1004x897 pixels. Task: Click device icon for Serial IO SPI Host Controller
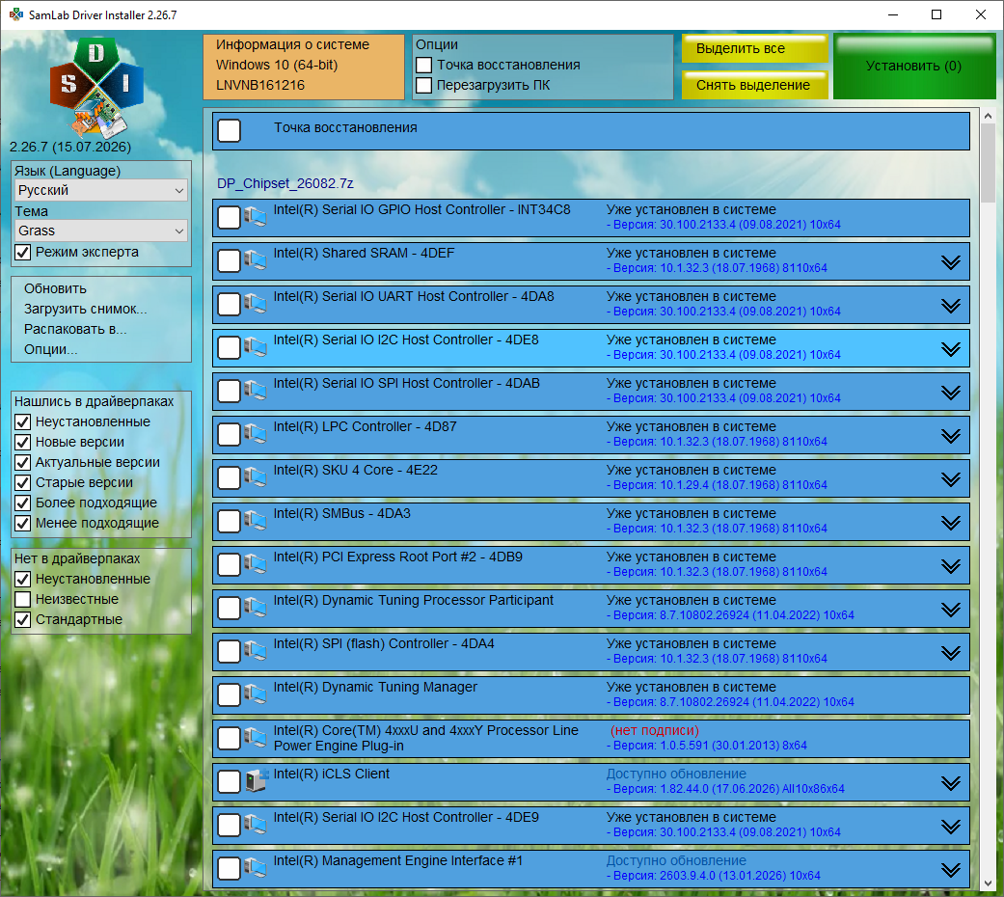[x=256, y=391]
